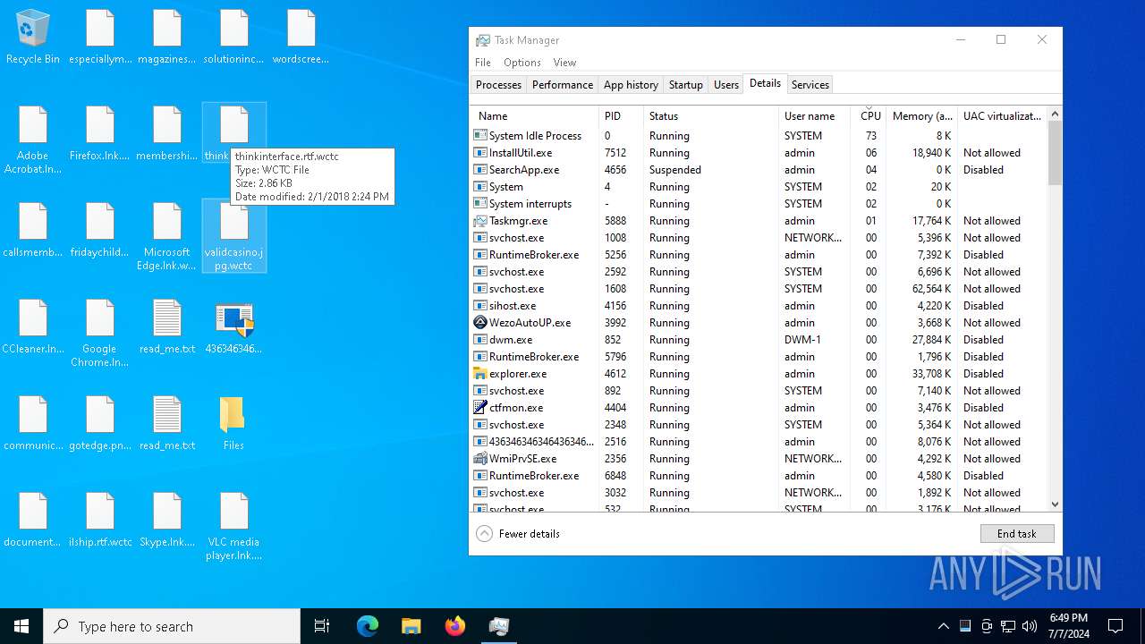Open the clock showing 6:49 PM
Screen dimensions: 1145x644
pyautogui.click(x=1068, y=626)
